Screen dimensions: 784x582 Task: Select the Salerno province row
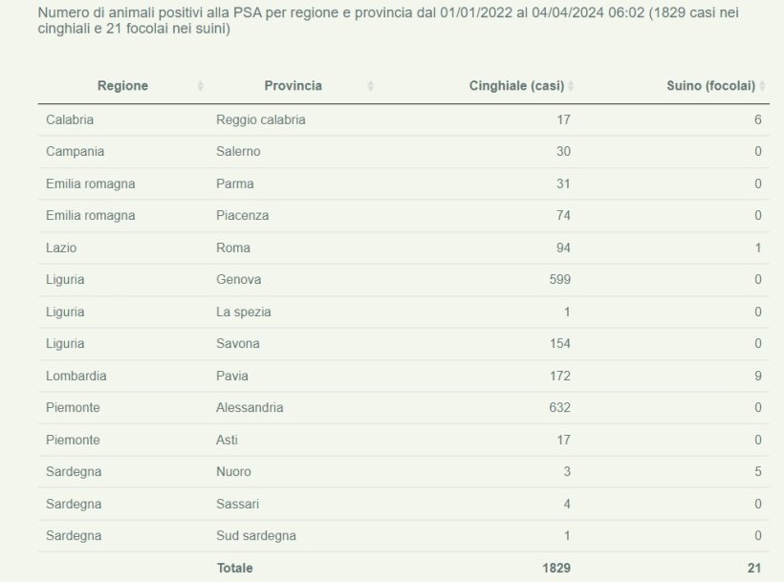238,151
